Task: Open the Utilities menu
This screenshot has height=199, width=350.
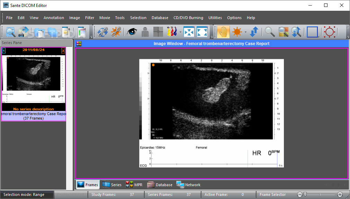Action: pos(215,18)
